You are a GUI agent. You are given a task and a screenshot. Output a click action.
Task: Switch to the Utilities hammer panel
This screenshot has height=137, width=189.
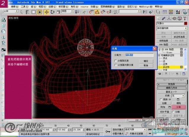pos(185,18)
